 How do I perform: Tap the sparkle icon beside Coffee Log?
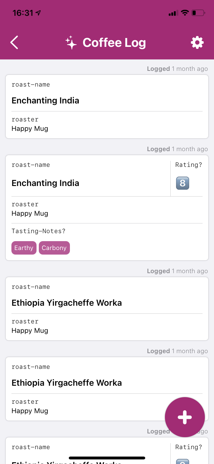click(71, 43)
